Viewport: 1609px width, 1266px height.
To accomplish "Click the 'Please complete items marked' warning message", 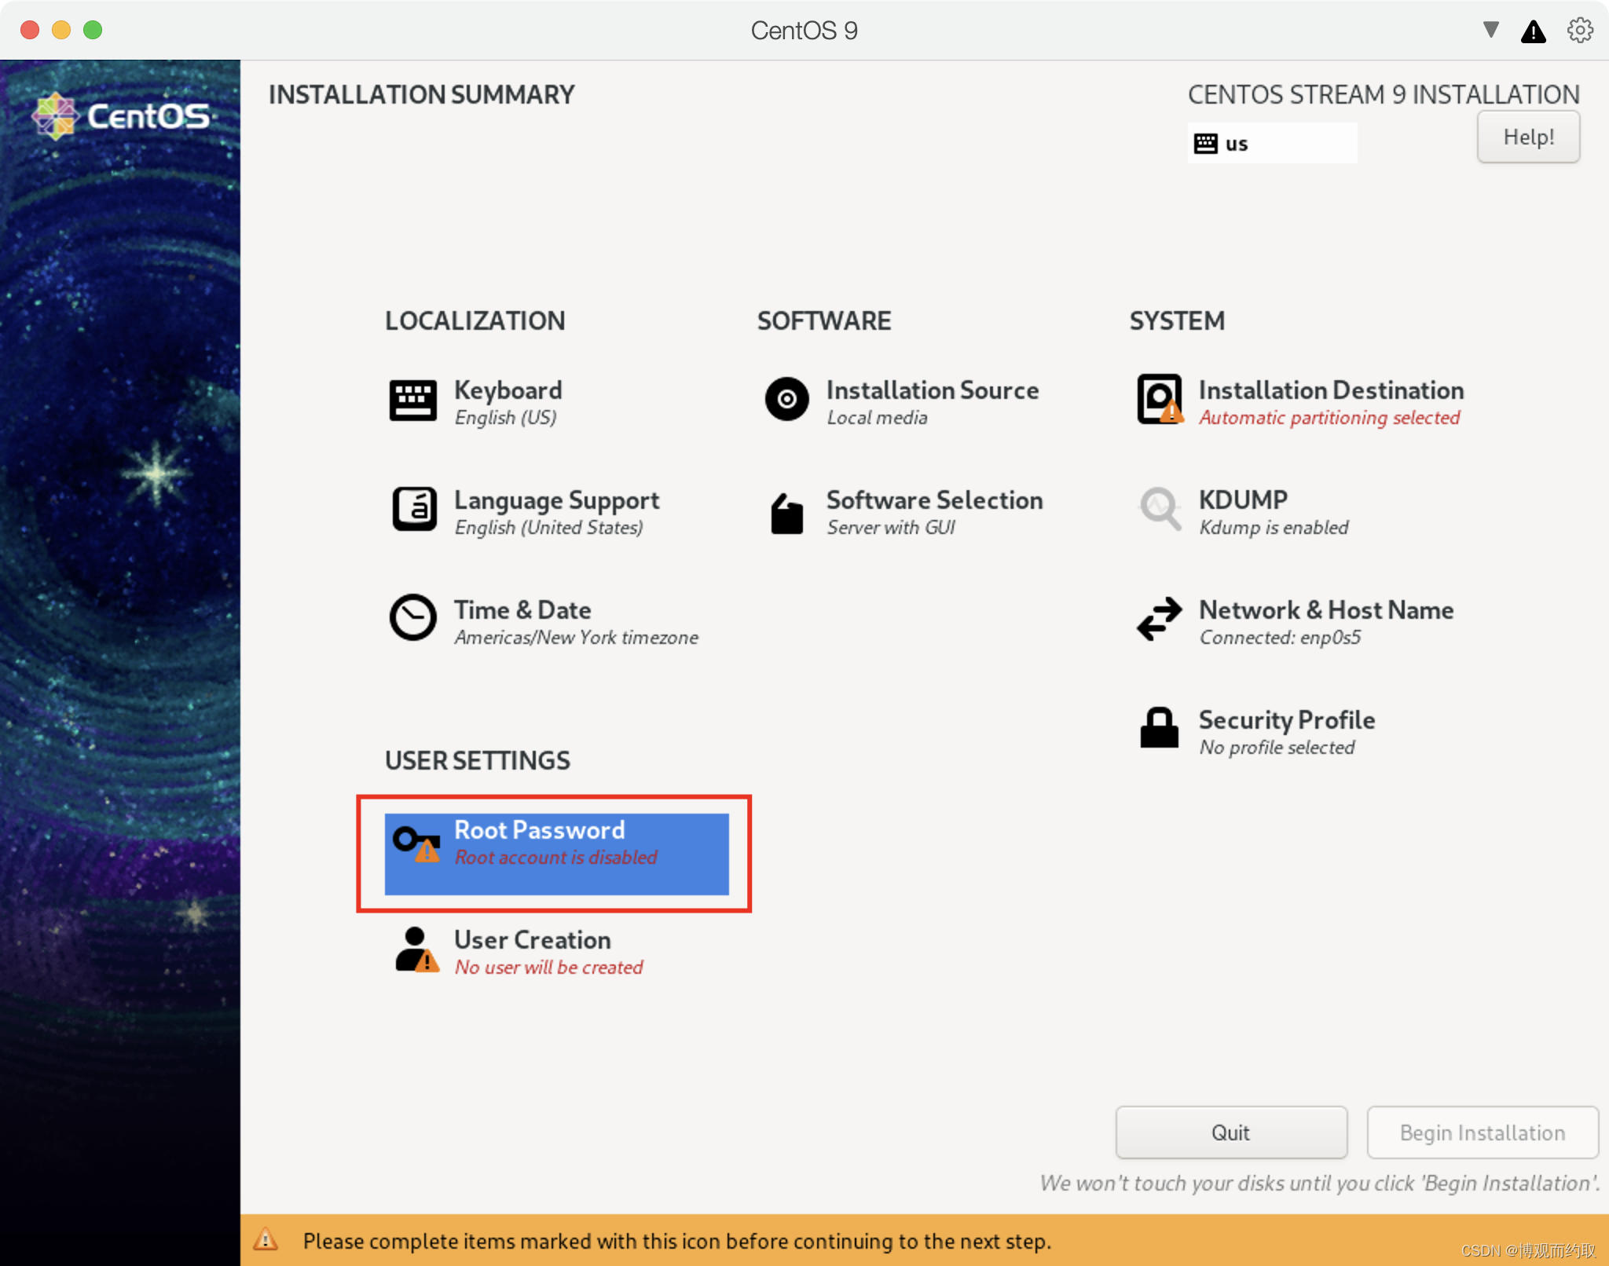I will pos(676,1241).
